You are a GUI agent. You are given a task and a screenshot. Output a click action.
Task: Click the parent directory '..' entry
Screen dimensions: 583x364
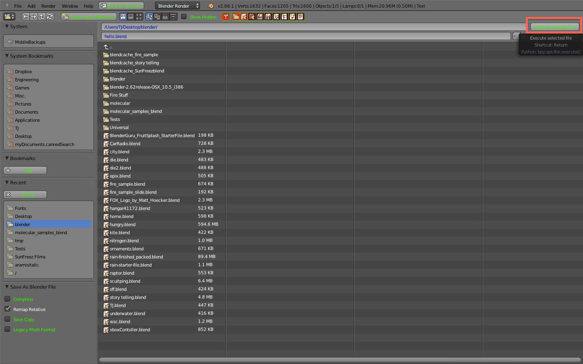tap(108, 47)
